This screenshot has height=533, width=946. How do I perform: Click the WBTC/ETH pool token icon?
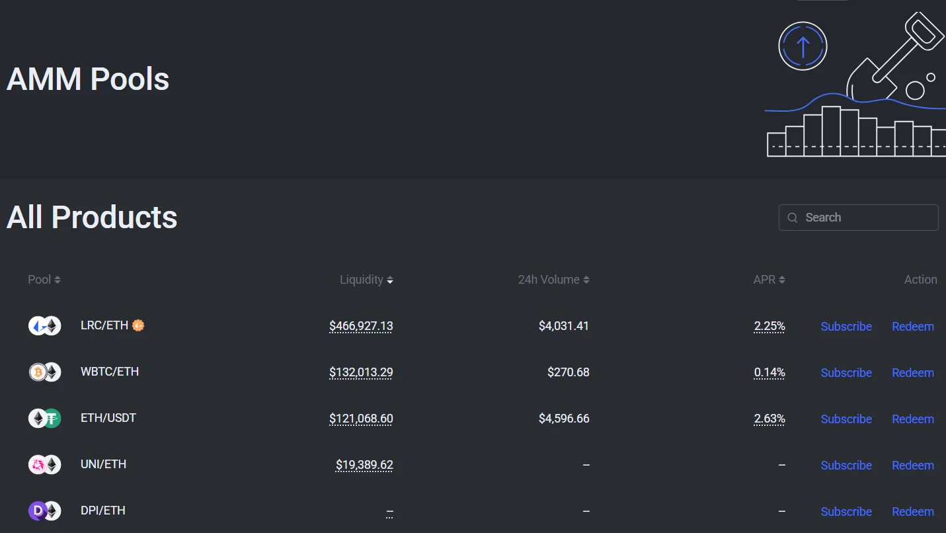tap(44, 372)
